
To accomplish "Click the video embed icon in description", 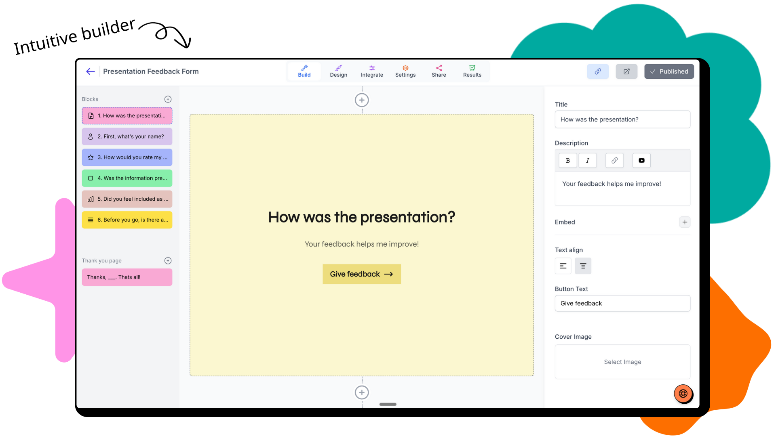I will (642, 160).
